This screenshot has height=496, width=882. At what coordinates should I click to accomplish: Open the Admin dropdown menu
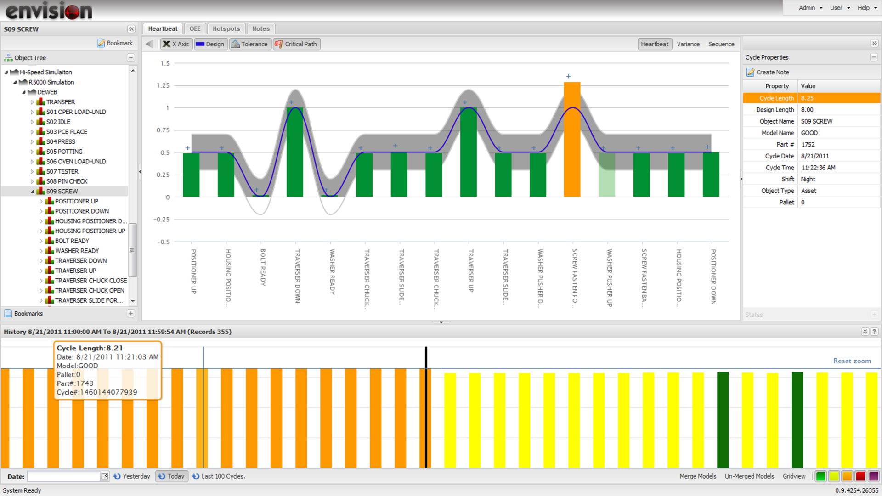[810, 8]
